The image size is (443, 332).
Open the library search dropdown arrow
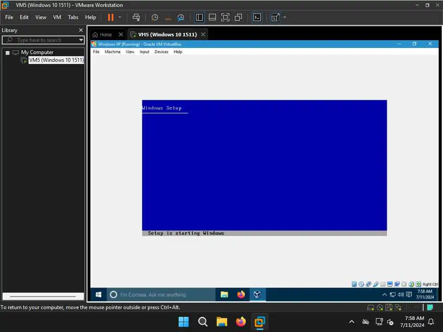81,40
